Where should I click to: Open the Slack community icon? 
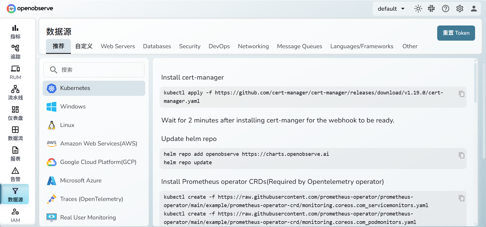431,9
